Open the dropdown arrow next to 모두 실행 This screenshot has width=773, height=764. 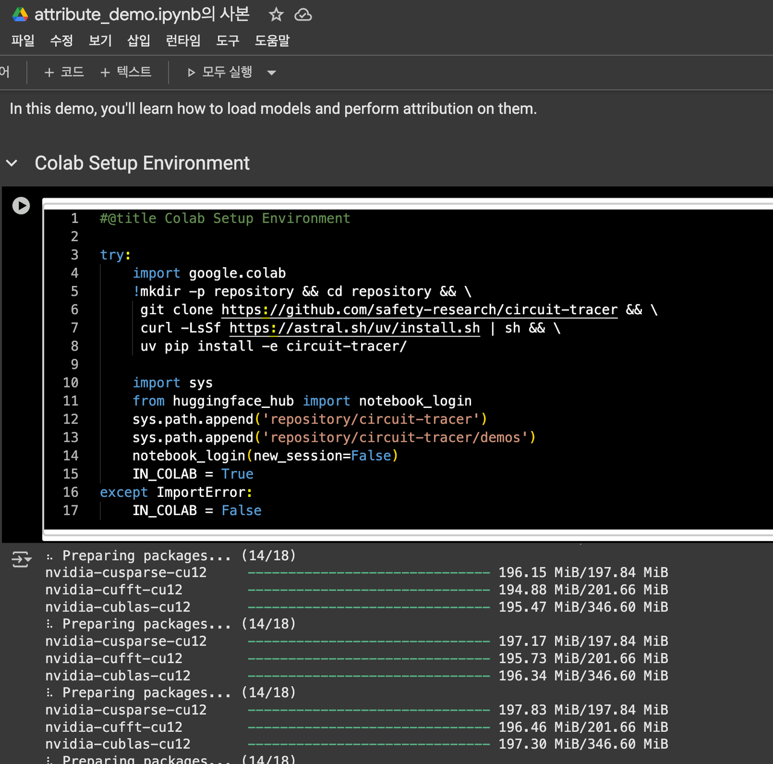click(x=272, y=73)
